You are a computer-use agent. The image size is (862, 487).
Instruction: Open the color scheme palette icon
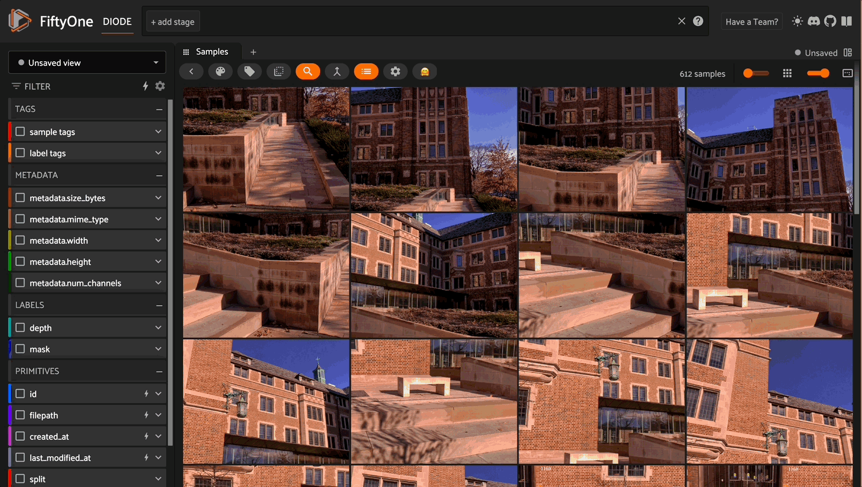point(220,72)
